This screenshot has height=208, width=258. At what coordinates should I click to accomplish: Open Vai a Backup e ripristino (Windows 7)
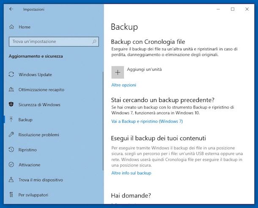click(147, 121)
